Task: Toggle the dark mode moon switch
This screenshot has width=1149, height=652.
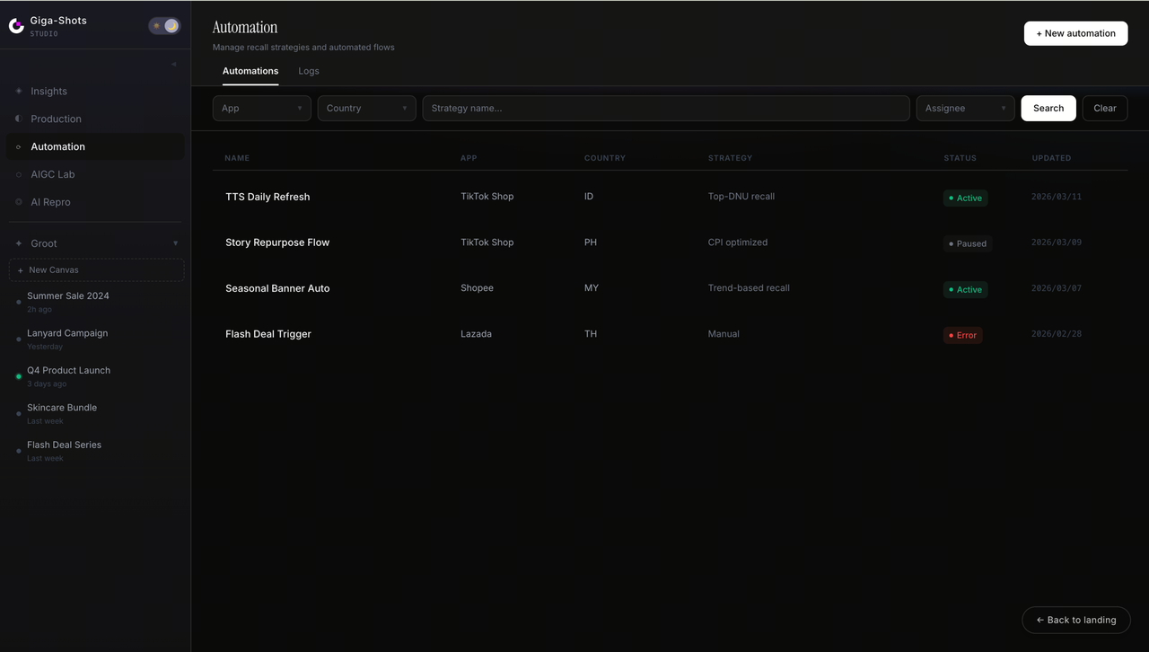Action: [x=164, y=26]
